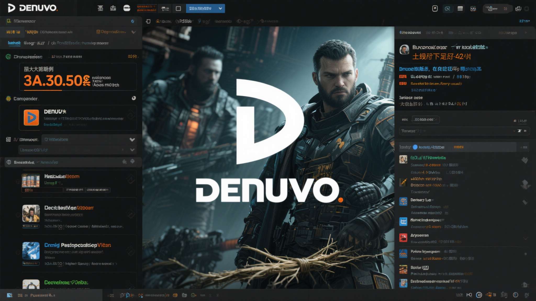This screenshot has height=301, width=536.
Task: Click the home icon at the right panel's bottom
Action: click(x=525, y=285)
